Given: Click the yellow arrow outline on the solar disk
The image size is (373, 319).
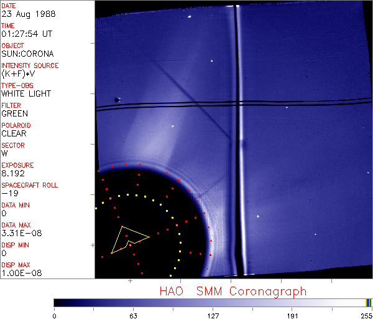Looking at the screenshot, I should click(127, 239).
